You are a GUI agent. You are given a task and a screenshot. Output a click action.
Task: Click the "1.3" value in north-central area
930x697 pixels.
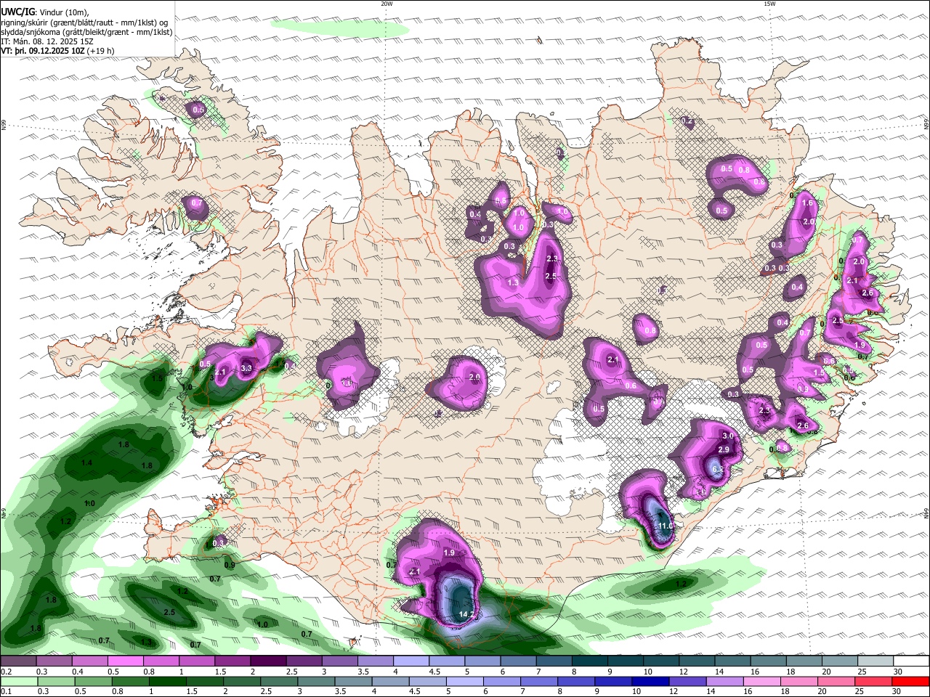click(x=513, y=282)
